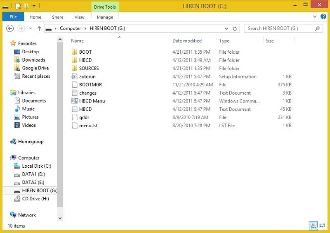Image resolution: width=330 pixels, height=233 pixels.
Task: Sort files by Date modified column
Action: pos(187,41)
